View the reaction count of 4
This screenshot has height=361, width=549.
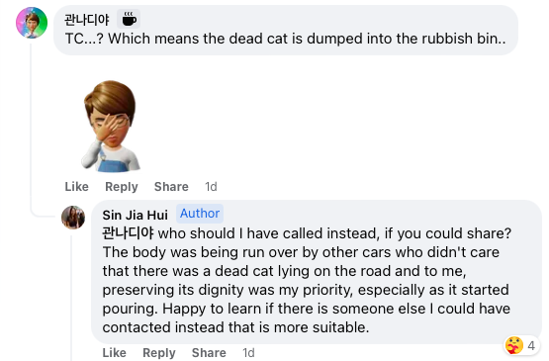[531, 345]
